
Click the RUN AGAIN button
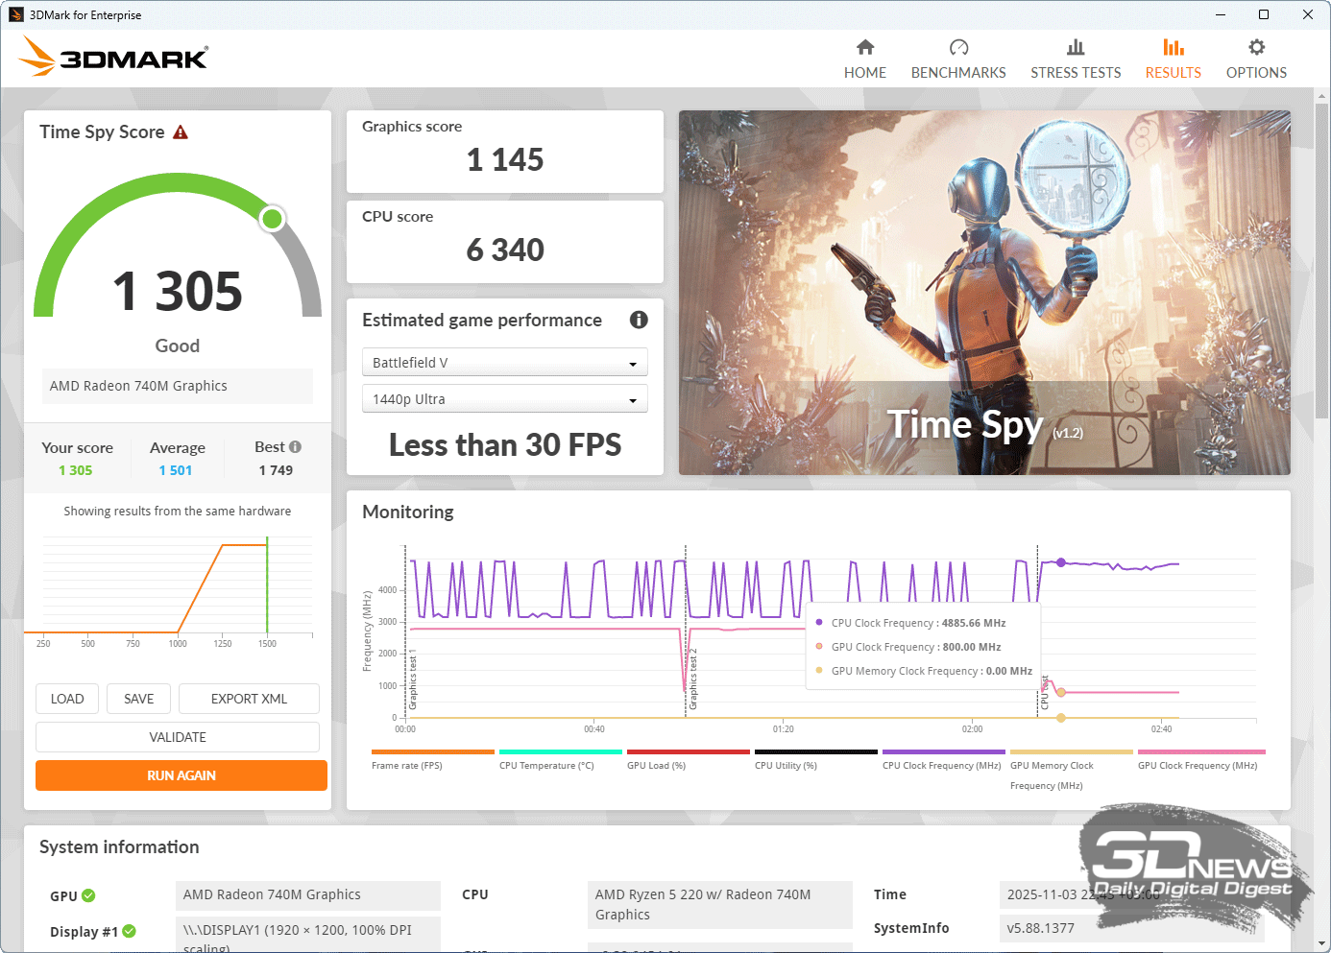181,775
